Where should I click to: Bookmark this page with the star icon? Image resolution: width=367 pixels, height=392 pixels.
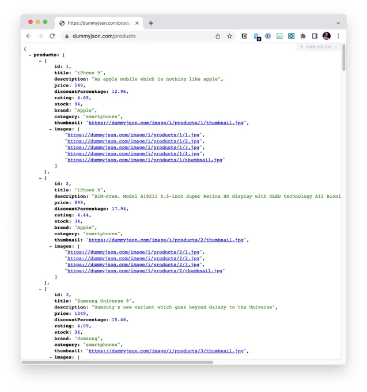(x=229, y=36)
